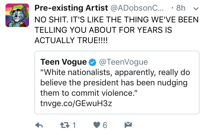Viewport: 205px width, 135px height.
Task: Reply to the tweet using the arrow icon
Action: click(x=39, y=125)
